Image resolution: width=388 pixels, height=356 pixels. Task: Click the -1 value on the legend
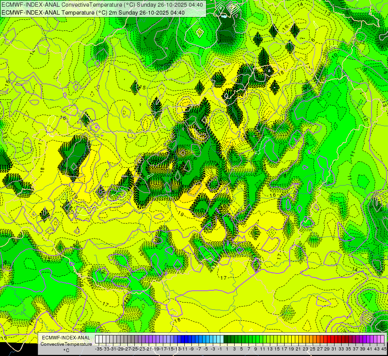pyautogui.click(x=220, y=349)
